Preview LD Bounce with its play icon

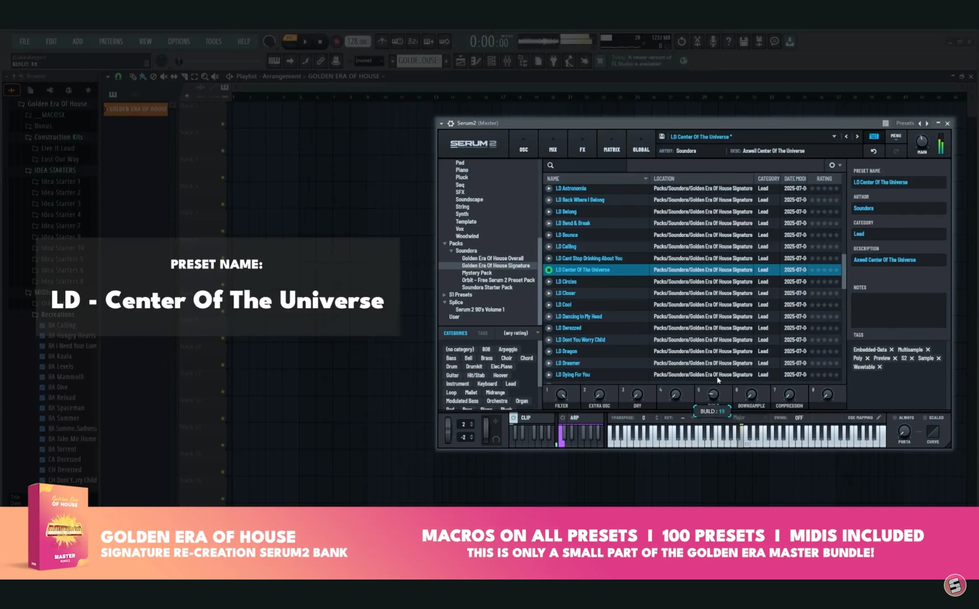click(x=548, y=235)
